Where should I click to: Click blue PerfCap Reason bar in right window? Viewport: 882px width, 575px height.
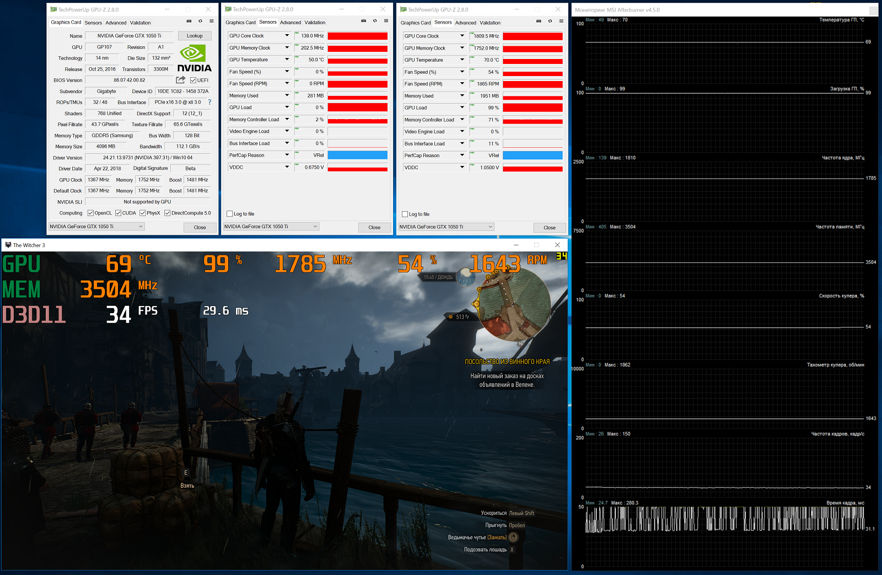click(x=533, y=155)
